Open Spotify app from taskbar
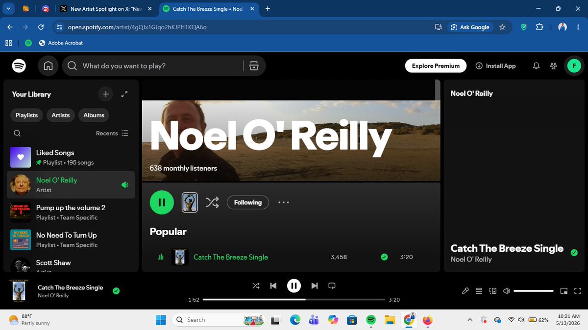 pos(371,320)
